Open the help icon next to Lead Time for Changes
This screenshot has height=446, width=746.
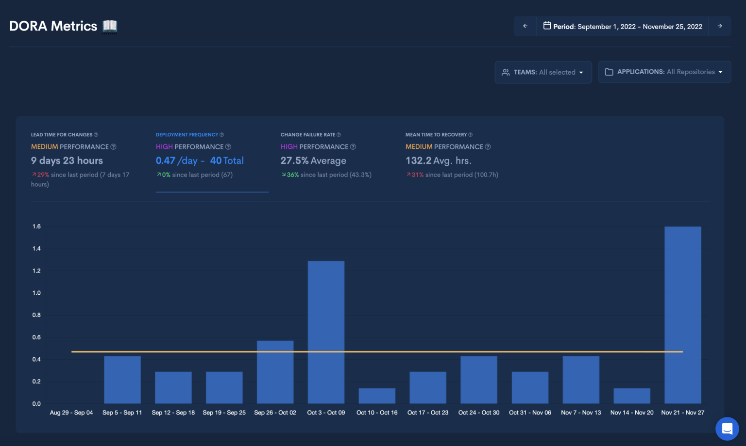[96, 134]
